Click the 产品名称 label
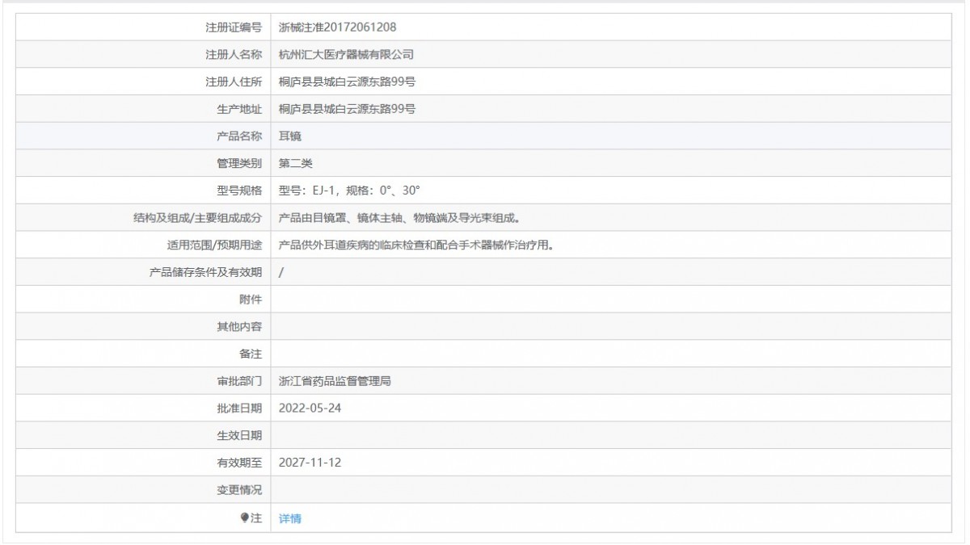This screenshot has width=970, height=545. tap(239, 136)
